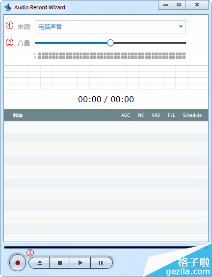Click the 音量 volume slider handle

coord(110,43)
